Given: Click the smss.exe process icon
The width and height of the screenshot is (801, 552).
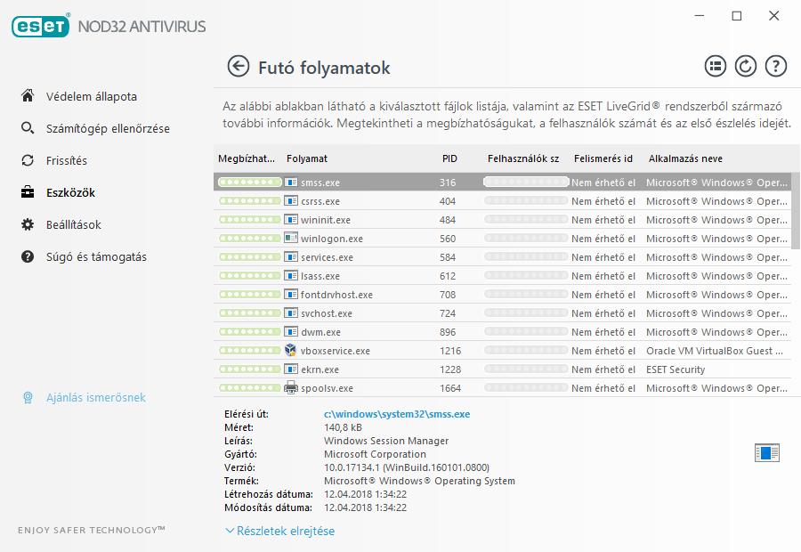Looking at the screenshot, I should click(x=291, y=182).
